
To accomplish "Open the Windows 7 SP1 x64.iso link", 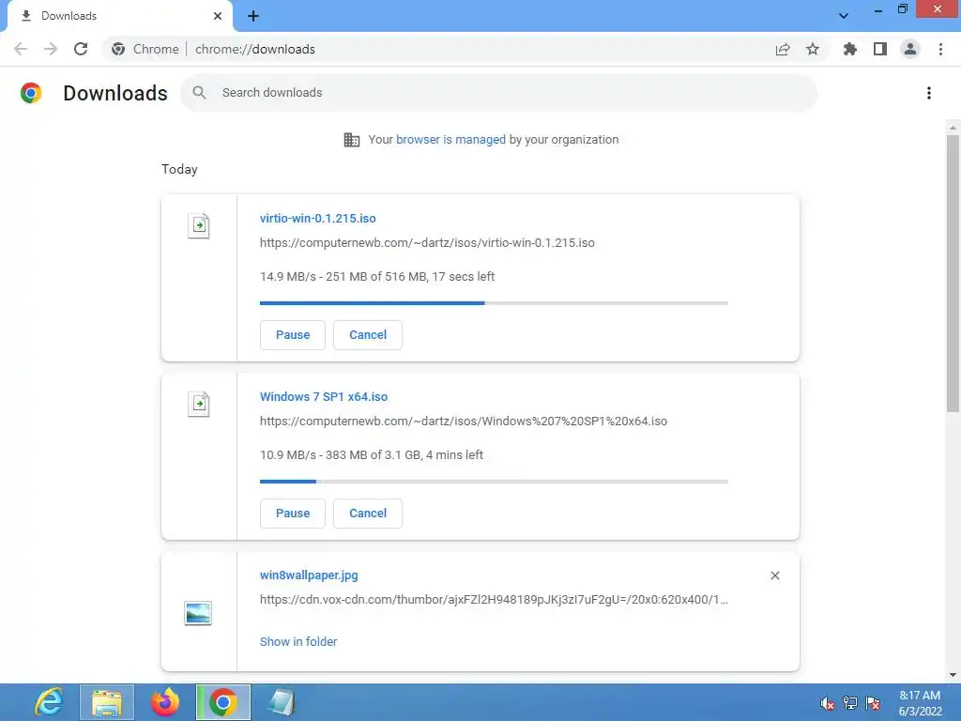I will coord(324,397).
